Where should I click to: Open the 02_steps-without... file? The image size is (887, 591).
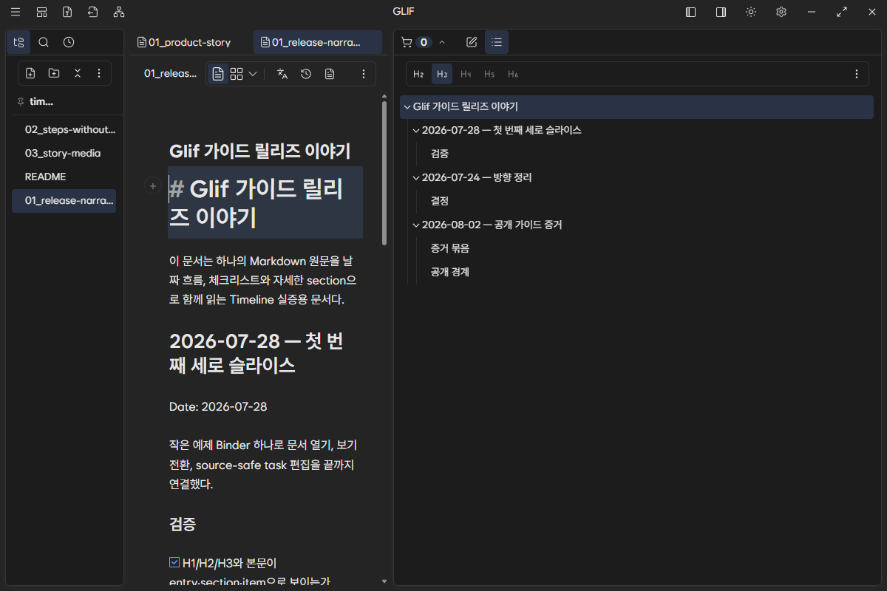pyautogui.click(x=64, y=129)
